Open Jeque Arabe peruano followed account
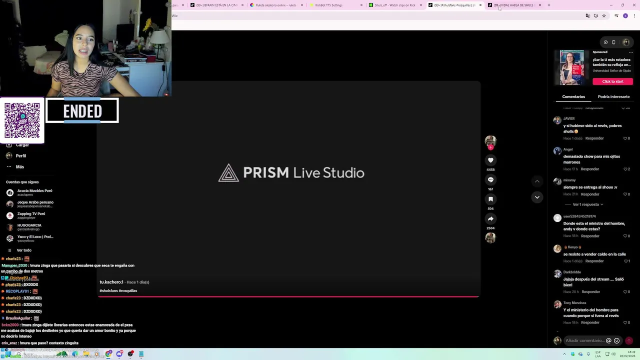The width and height of the screenshot is (640, 360). 30,204
